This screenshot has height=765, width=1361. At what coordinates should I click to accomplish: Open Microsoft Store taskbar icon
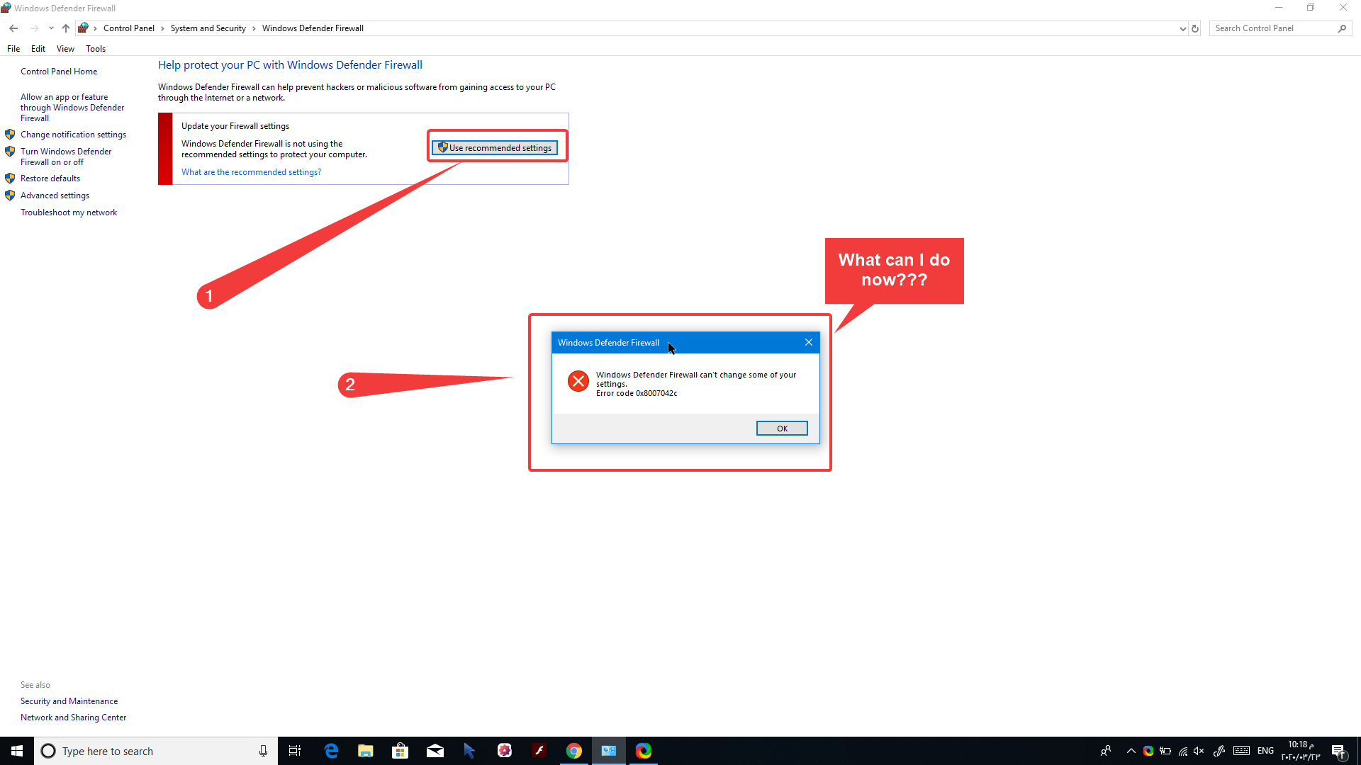click(x=400, y=751)
